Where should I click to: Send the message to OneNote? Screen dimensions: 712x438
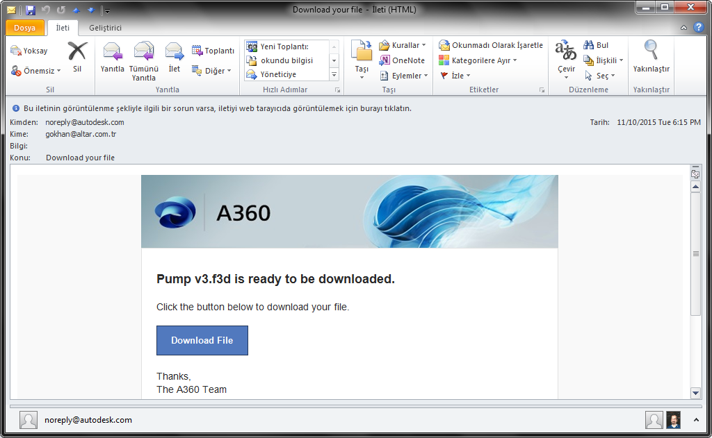(403, 60)
